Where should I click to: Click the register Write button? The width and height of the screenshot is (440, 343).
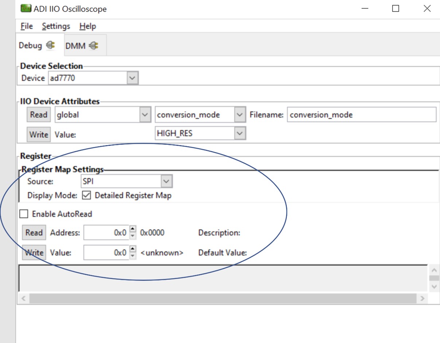[x=34, y=252]
